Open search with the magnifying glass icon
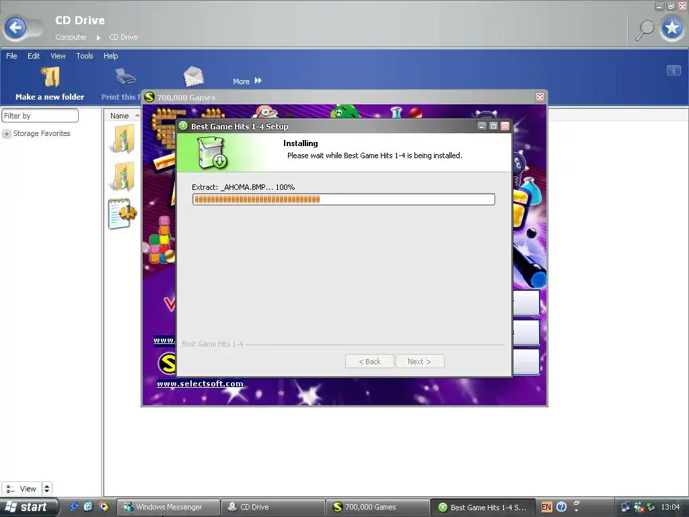 tap(645, 30)
